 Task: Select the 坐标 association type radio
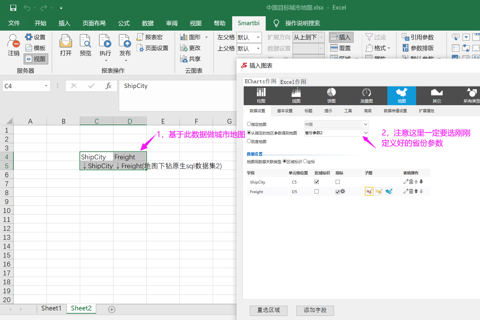305,161
